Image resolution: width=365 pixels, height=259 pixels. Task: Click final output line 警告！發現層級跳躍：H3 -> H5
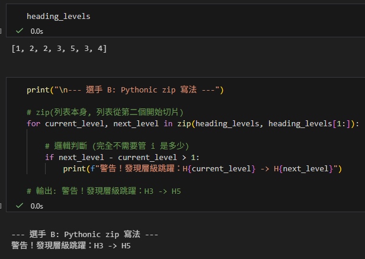71,246
